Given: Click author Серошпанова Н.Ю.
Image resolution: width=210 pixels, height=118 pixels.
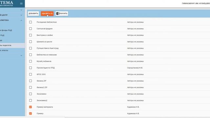Looking at the screenshot, I should (x=135, y=68).
